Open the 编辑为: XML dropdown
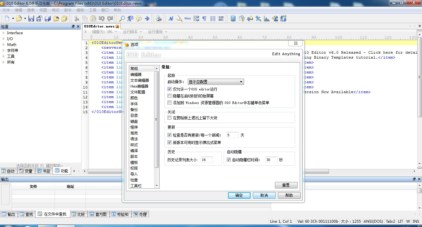The image size is (422, 227). click(105, 32)
